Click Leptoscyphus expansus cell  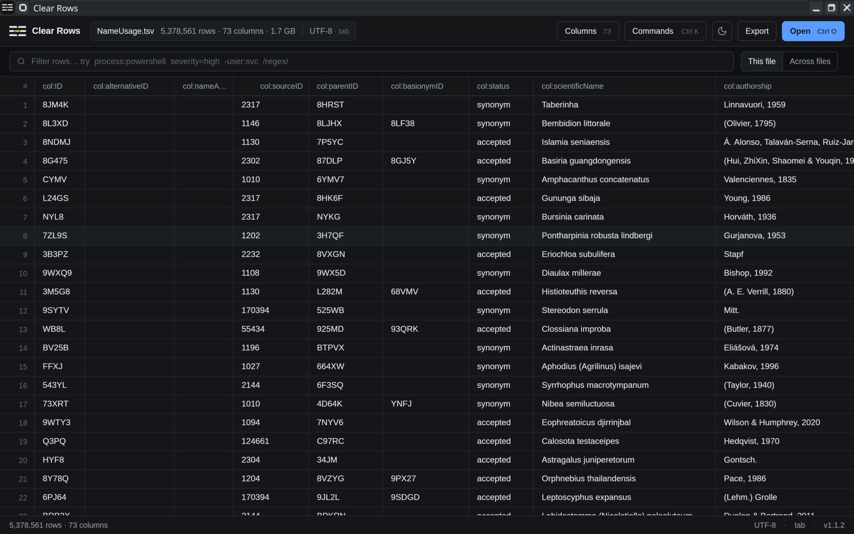[624, 497]
